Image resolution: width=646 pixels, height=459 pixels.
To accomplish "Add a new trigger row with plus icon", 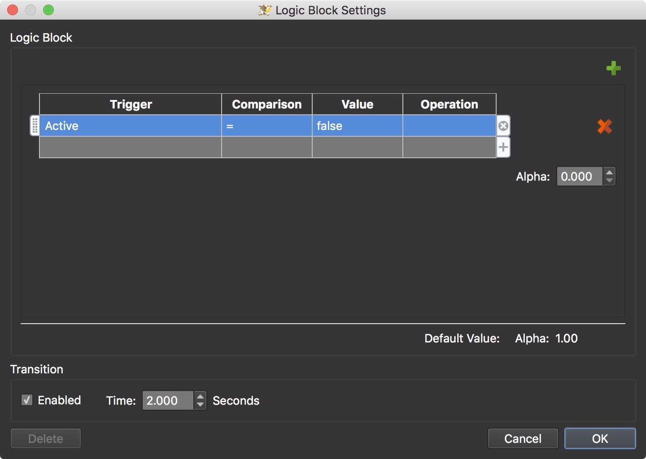I will point(503,148).
